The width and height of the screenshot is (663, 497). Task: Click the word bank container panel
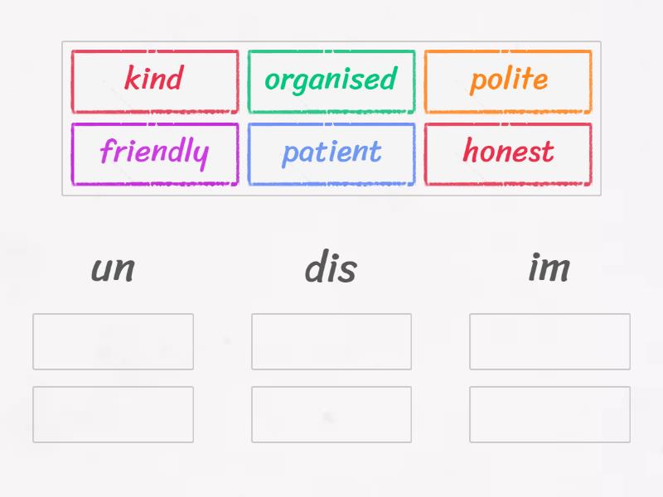331,116
